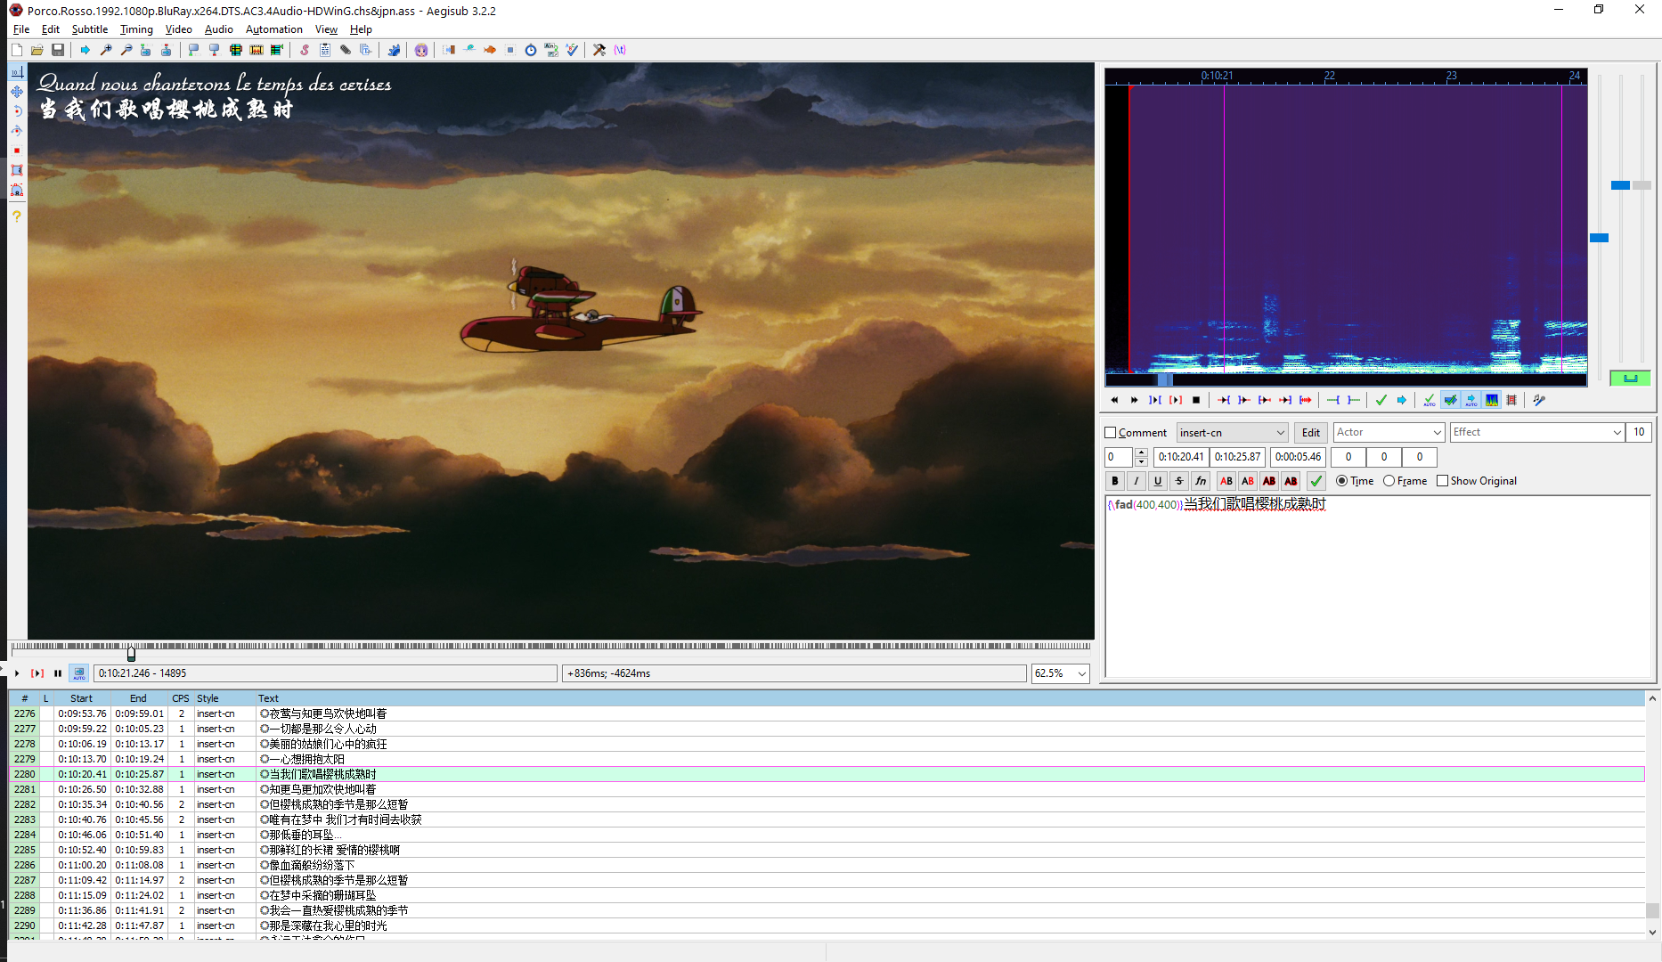Apply italic formatting with the I button
The image size is (1662, 962).
point(1137,481)
